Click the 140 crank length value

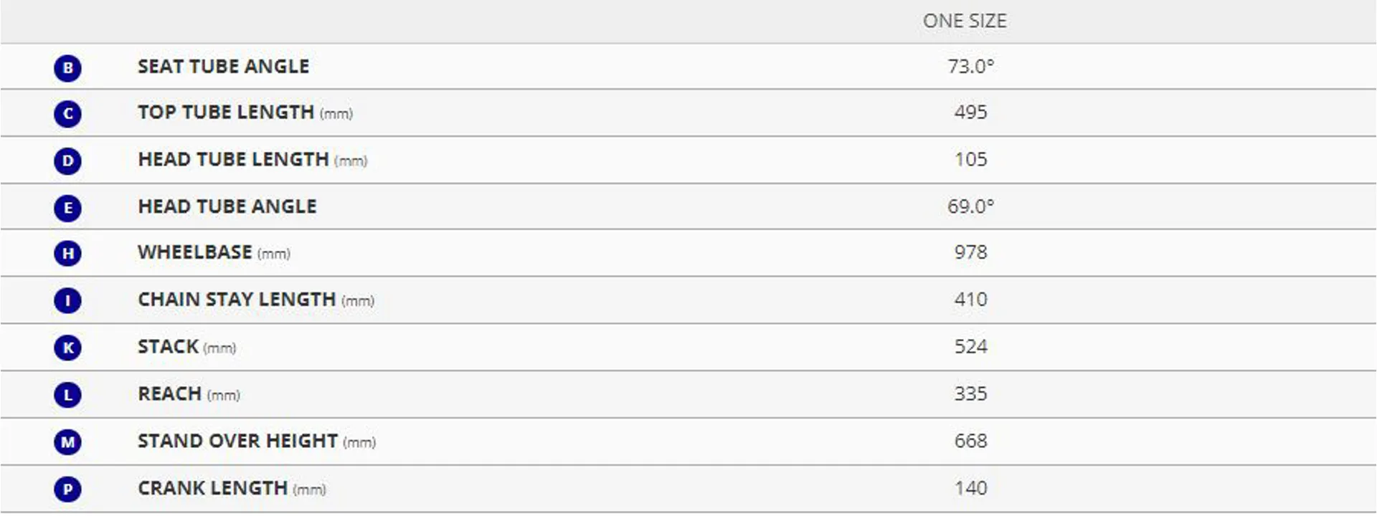(x=970, y=488)
